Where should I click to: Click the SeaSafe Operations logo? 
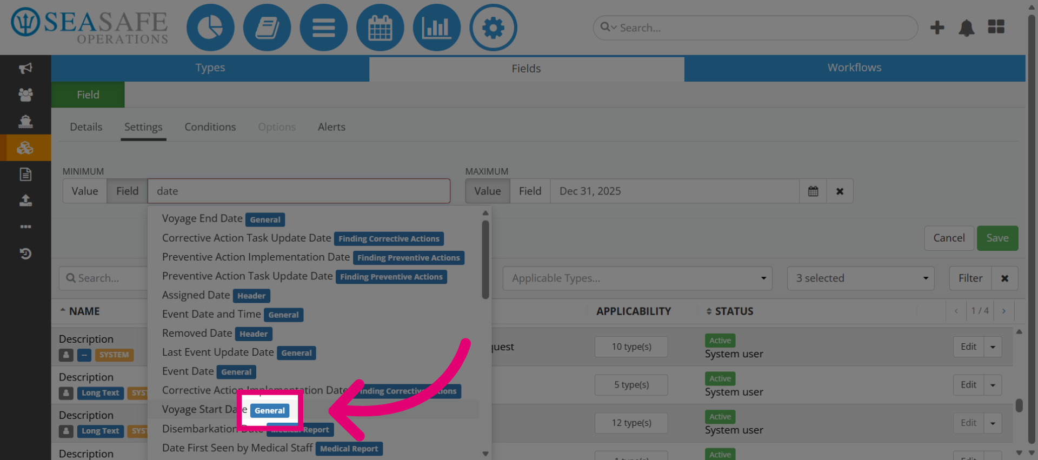90,26
